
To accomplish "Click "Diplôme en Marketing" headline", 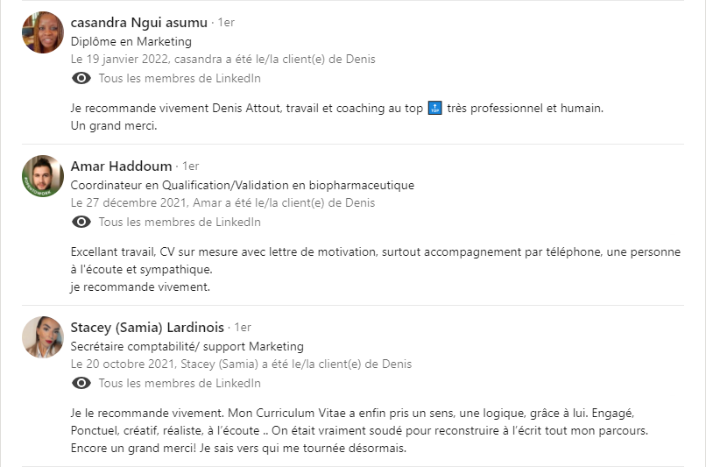I will click(x=131, y=41).
